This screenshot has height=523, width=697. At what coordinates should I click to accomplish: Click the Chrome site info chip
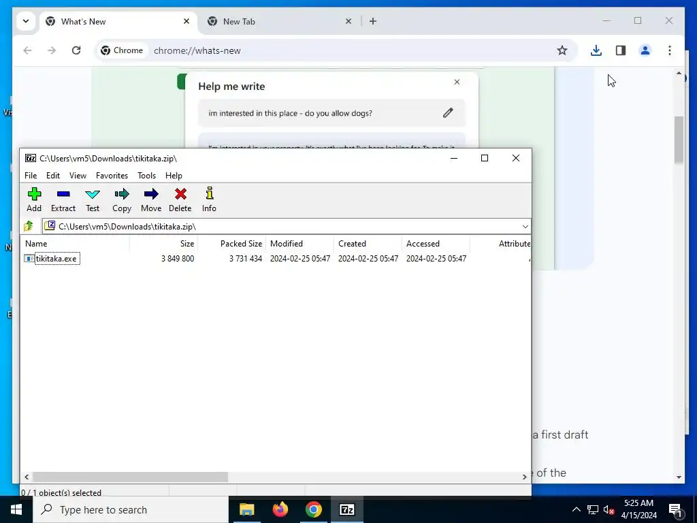tap(122, 50)
